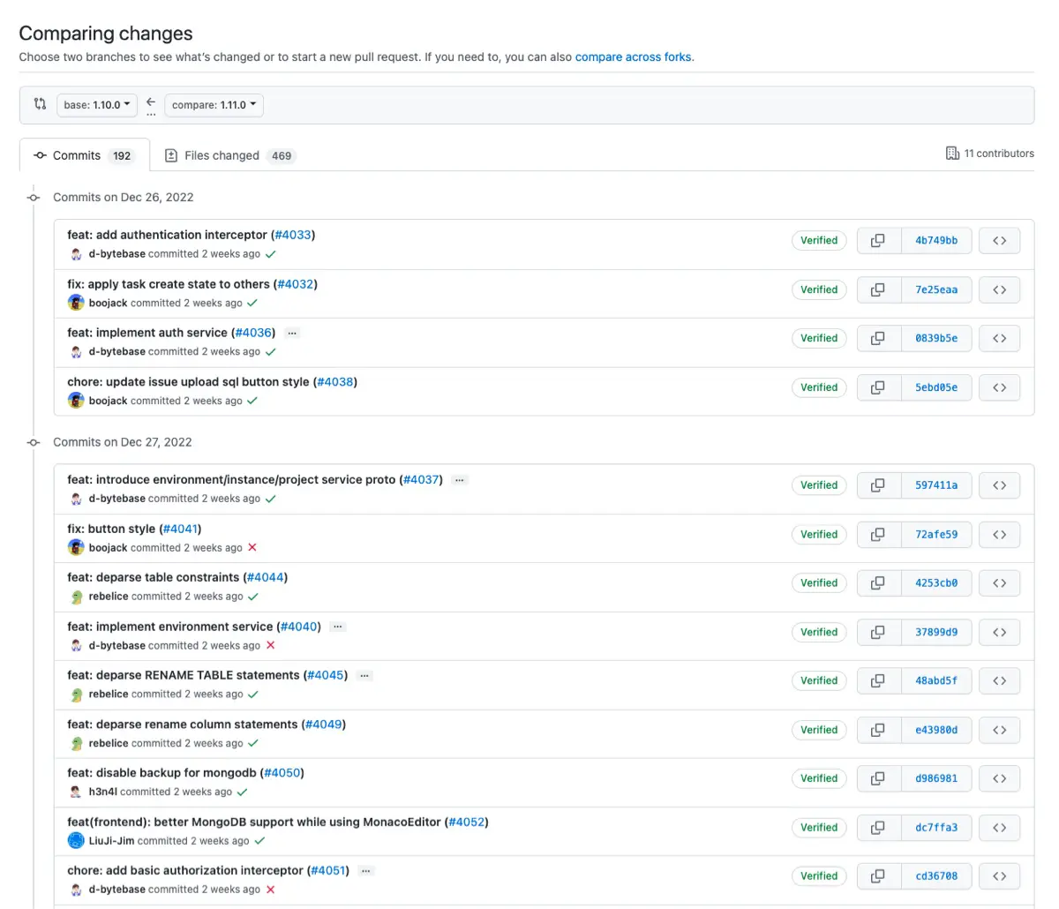Click the 11 contributors icon
1059x909 pixels.
[954, 153]
